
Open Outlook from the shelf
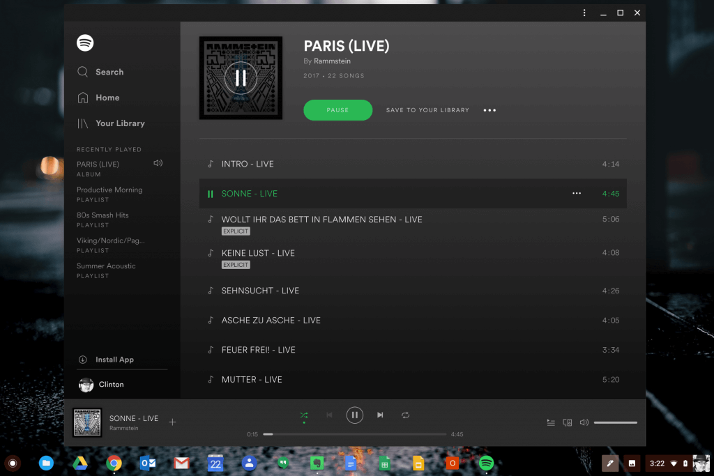(148, 463)
